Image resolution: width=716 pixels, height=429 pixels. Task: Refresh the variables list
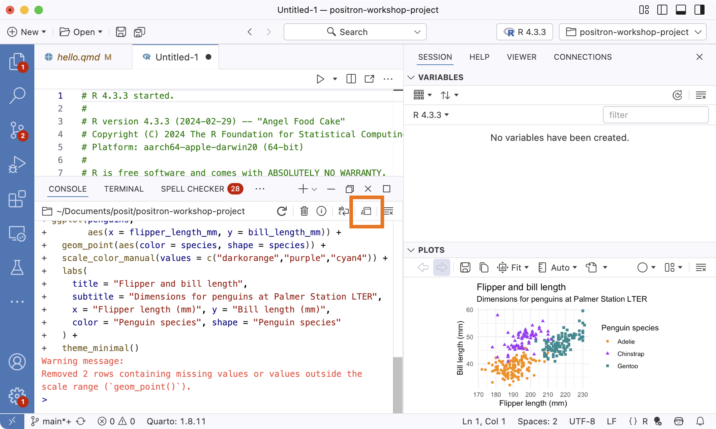pos(677,95)
